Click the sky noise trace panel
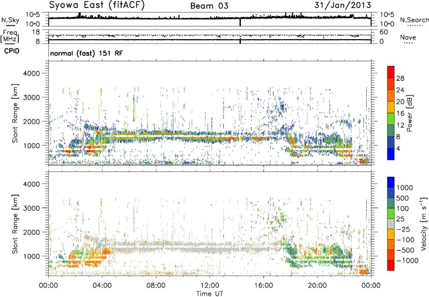429x297 pixels. 210,19
